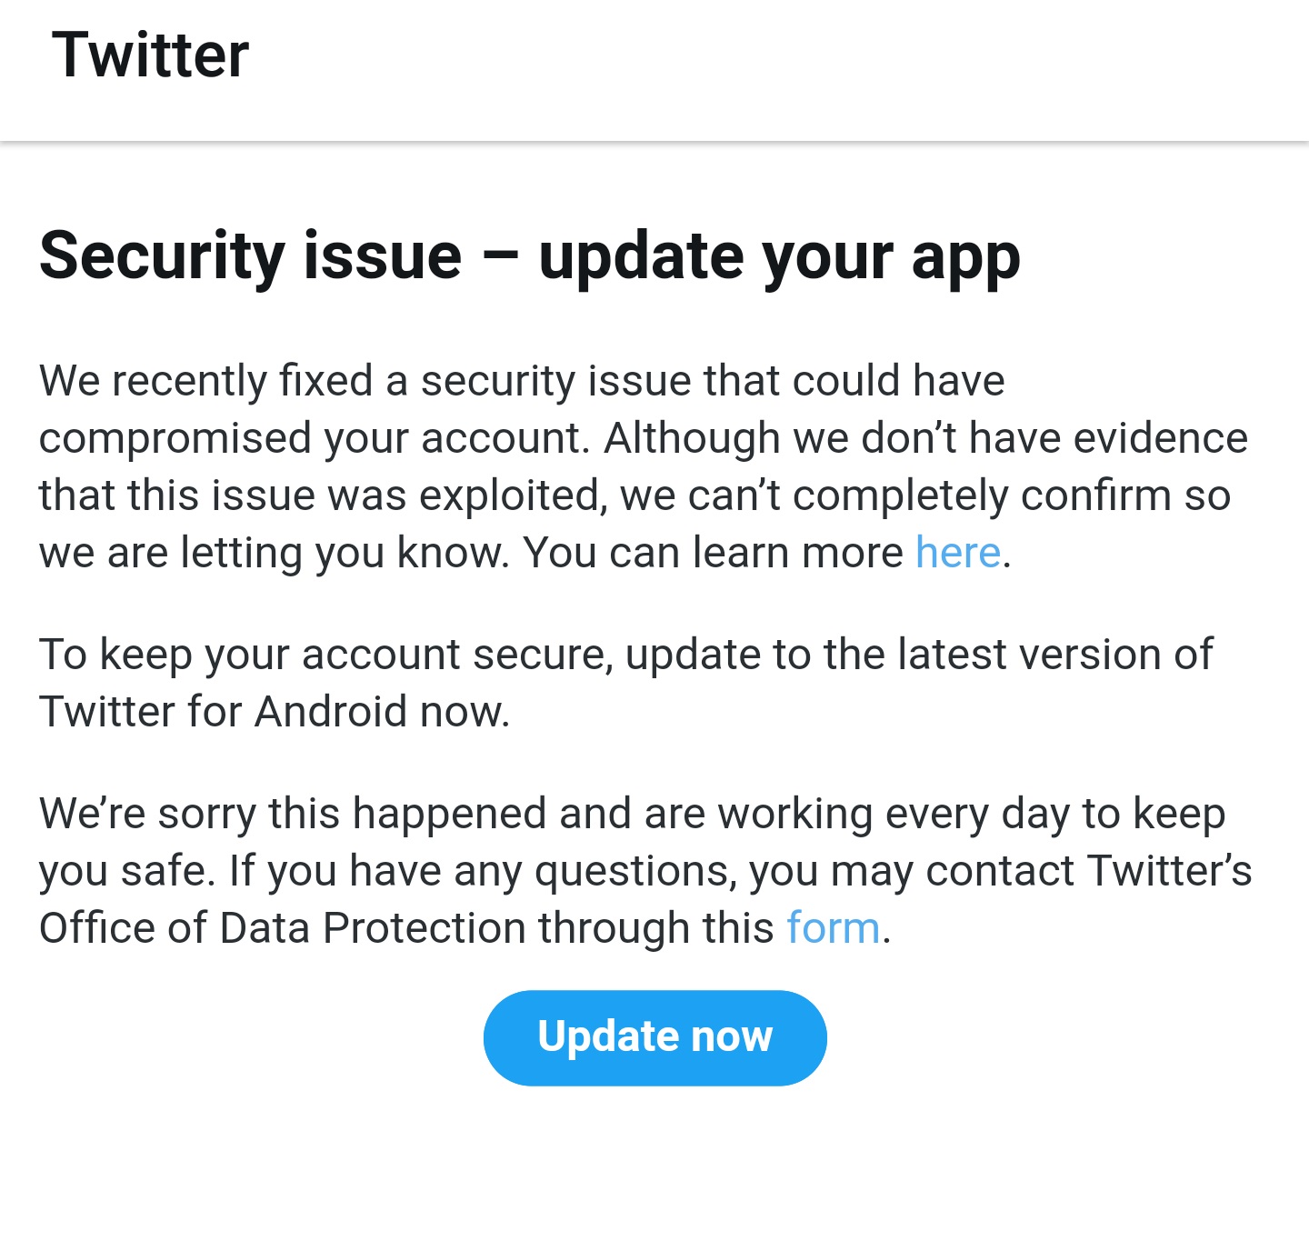Image resolution: width=1309 pixels, height=1251 pixels.
Task: Click the "Although we don't have evidence" text
Action: pos(925,438)
